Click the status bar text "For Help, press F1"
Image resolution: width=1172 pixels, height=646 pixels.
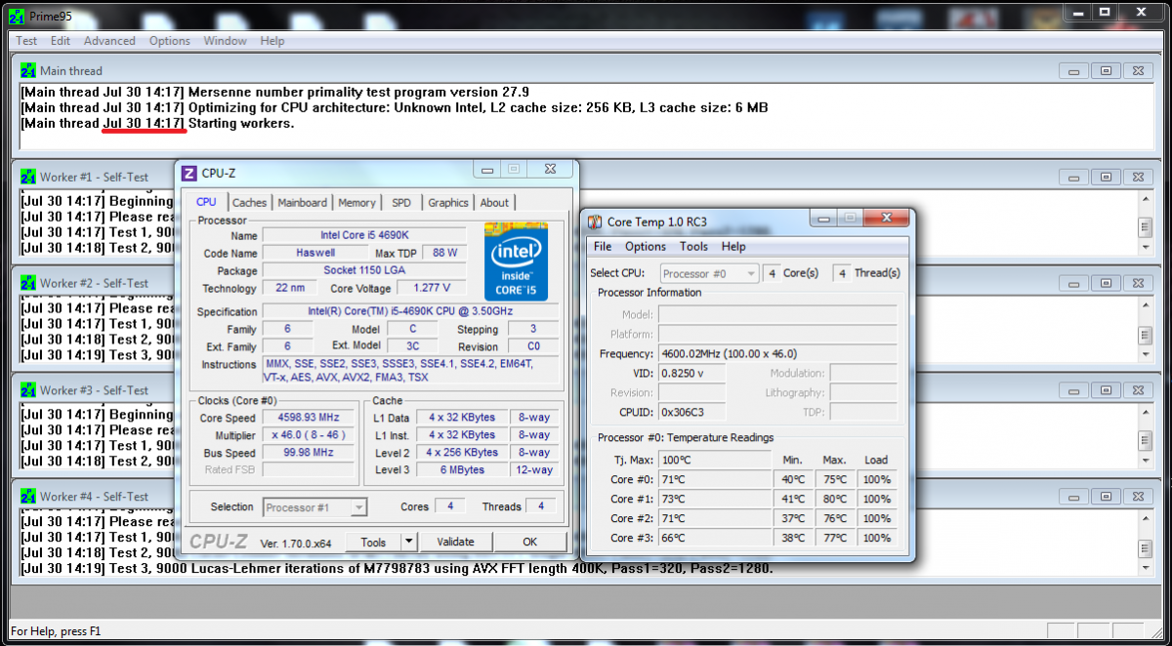(56, 631)
